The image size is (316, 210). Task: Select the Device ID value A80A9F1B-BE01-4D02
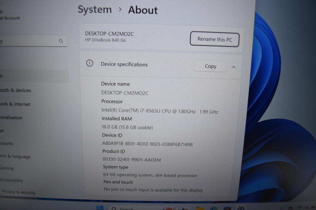[x=147, y=144]
